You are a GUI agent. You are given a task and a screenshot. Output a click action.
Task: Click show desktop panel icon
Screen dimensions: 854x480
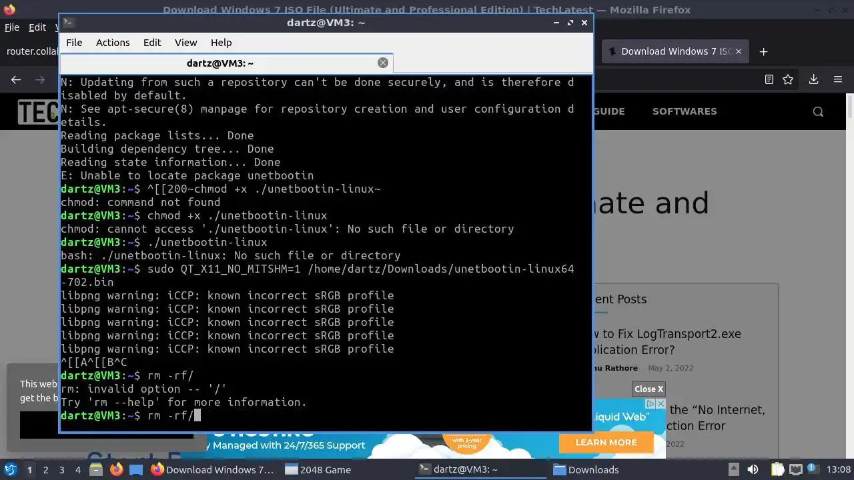coord(136,469)
